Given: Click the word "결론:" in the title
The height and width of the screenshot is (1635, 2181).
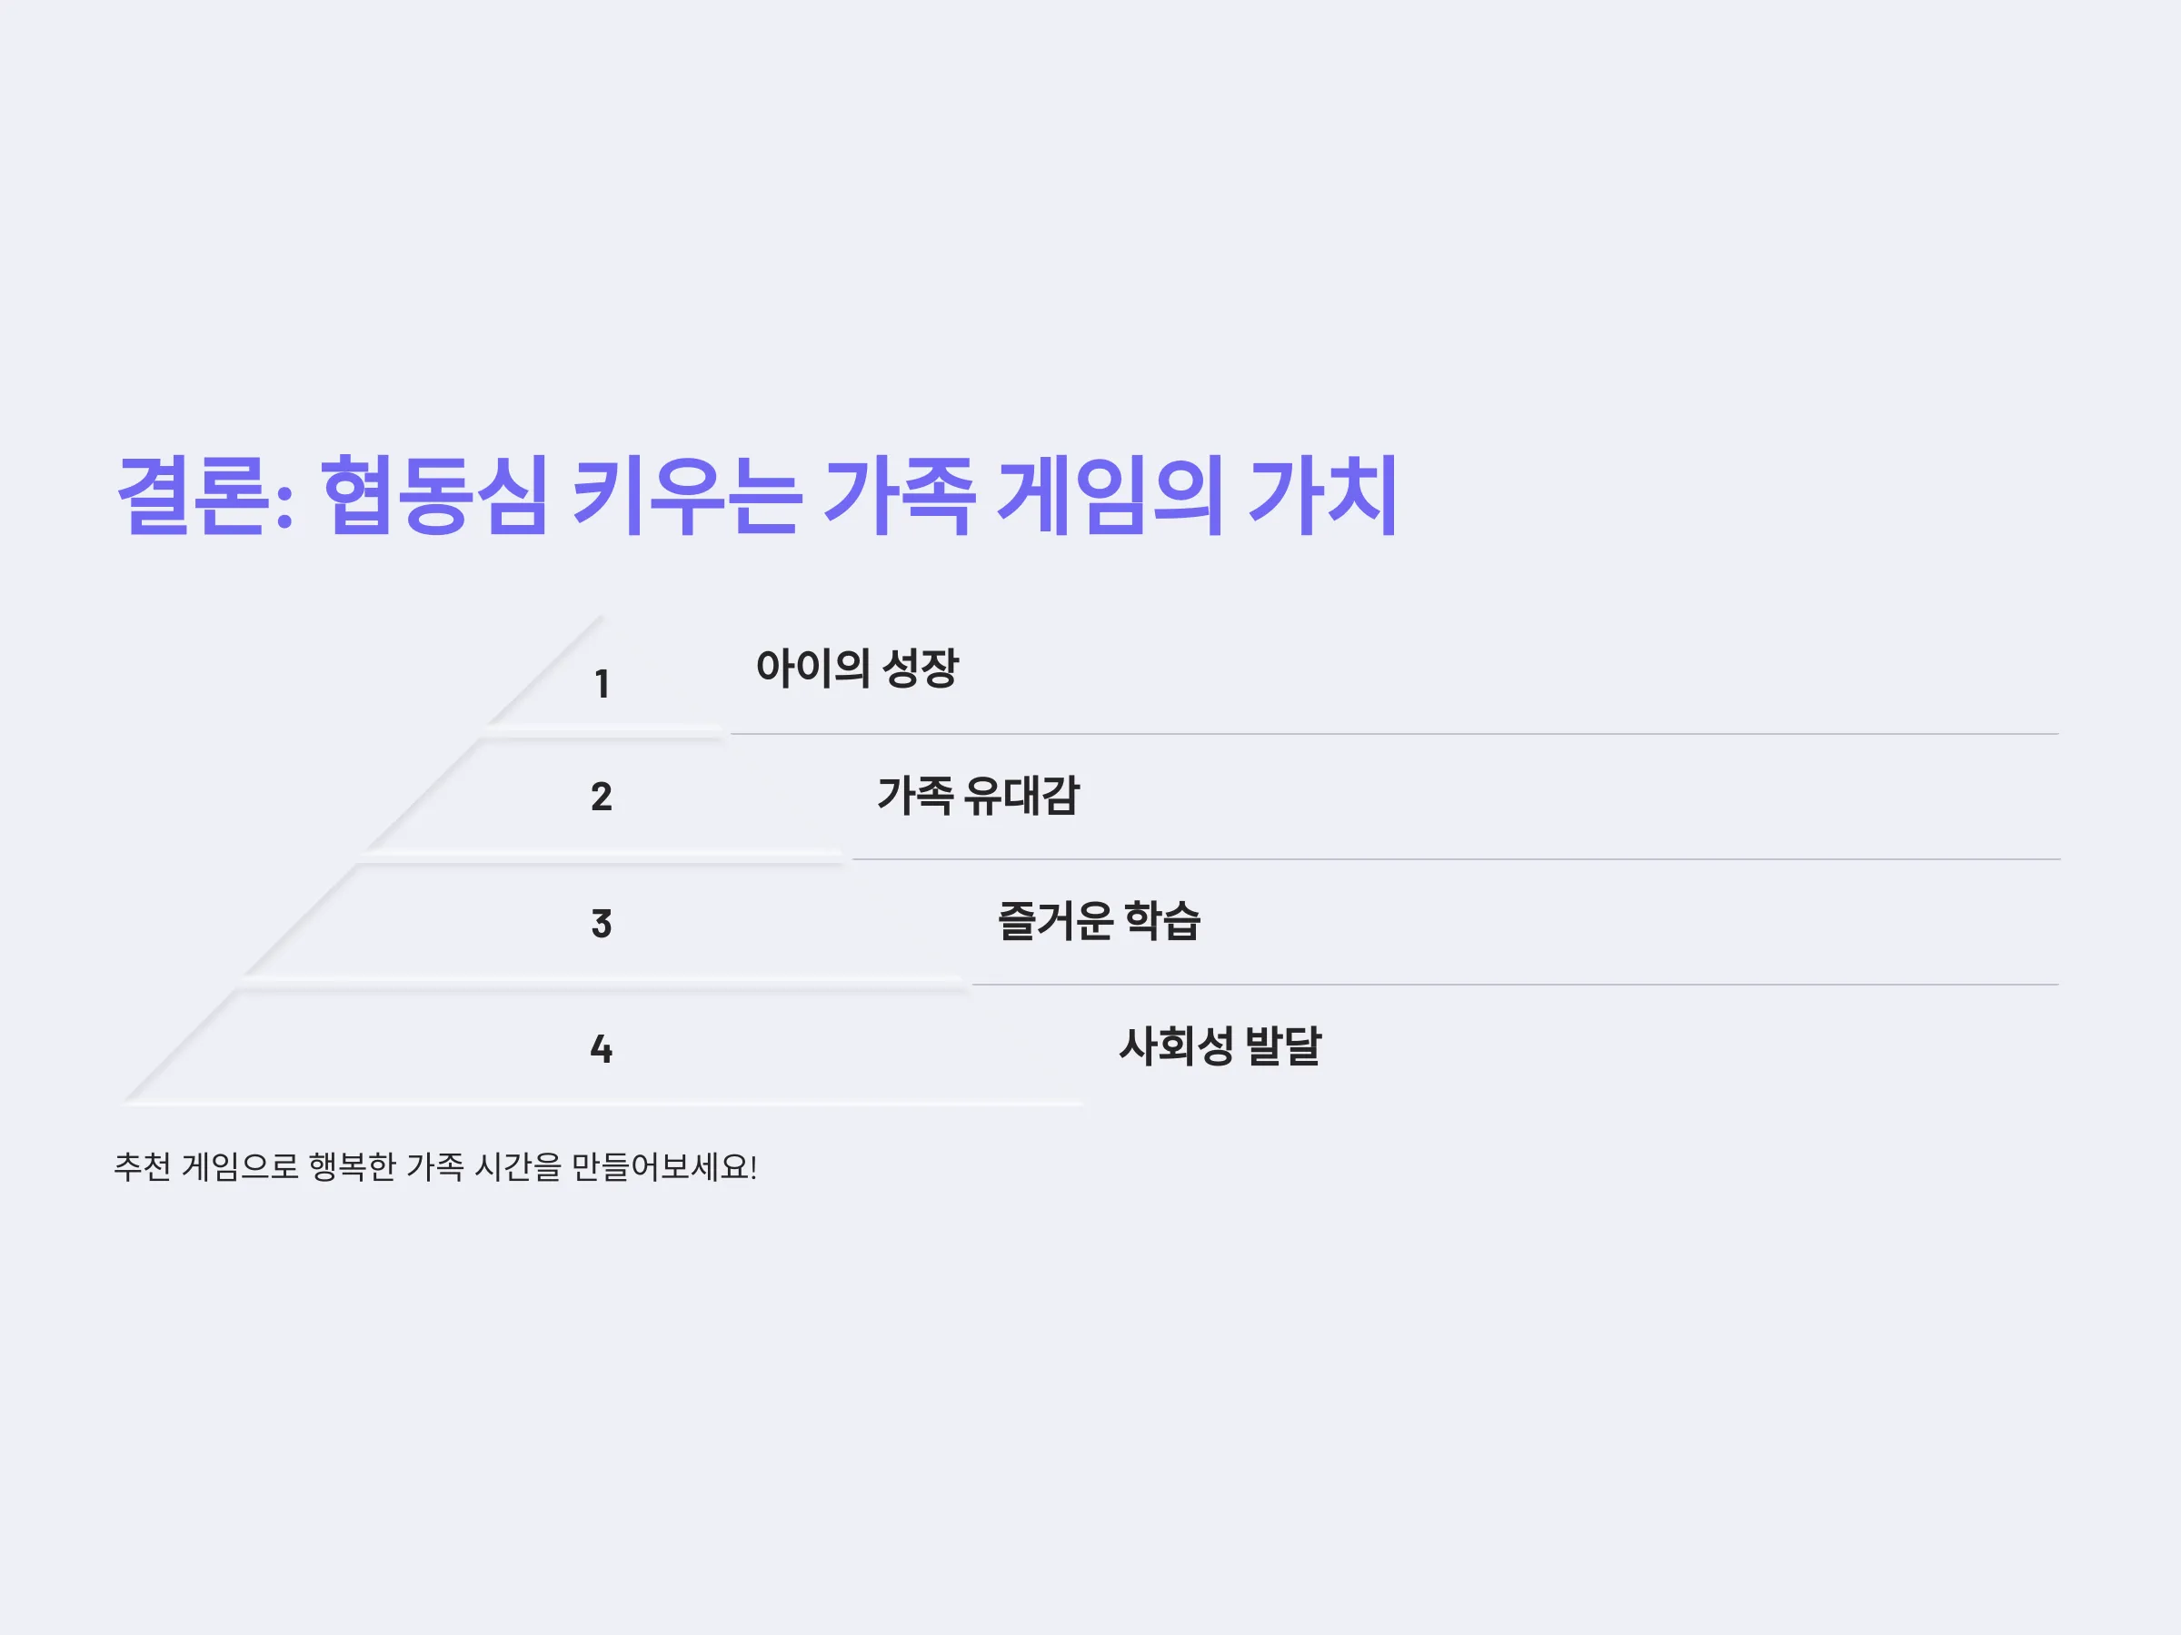Looking at the screenshot, I should (205, 495).
